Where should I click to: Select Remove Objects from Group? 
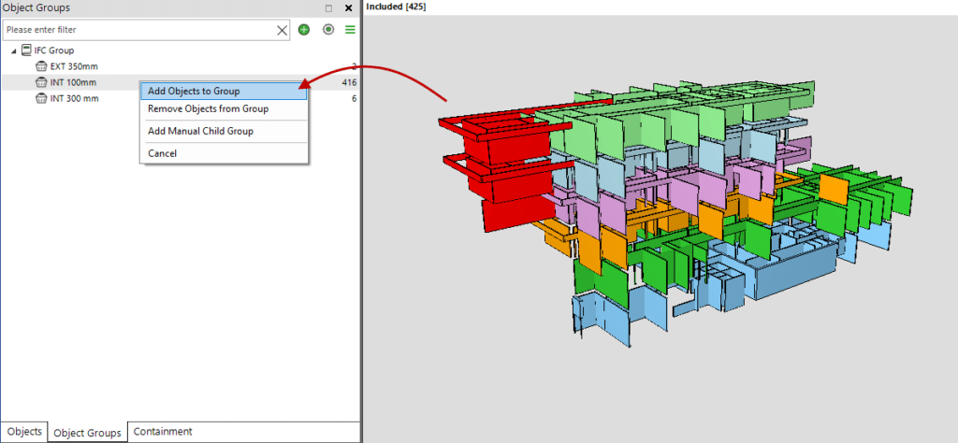(x=208, y=109)
